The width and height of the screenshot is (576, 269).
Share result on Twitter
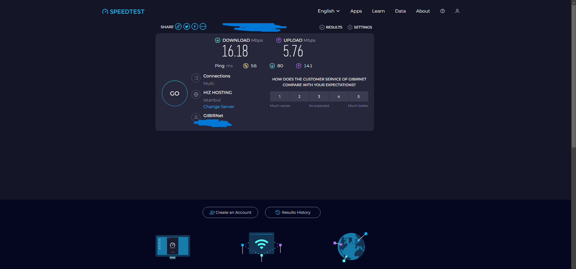[187, 26]
